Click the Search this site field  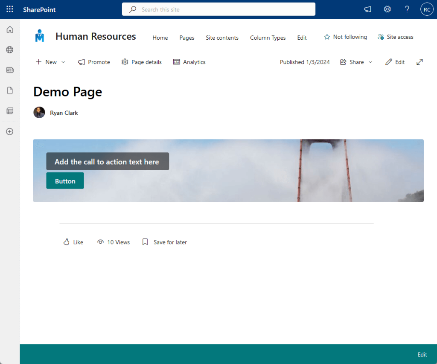218,9
